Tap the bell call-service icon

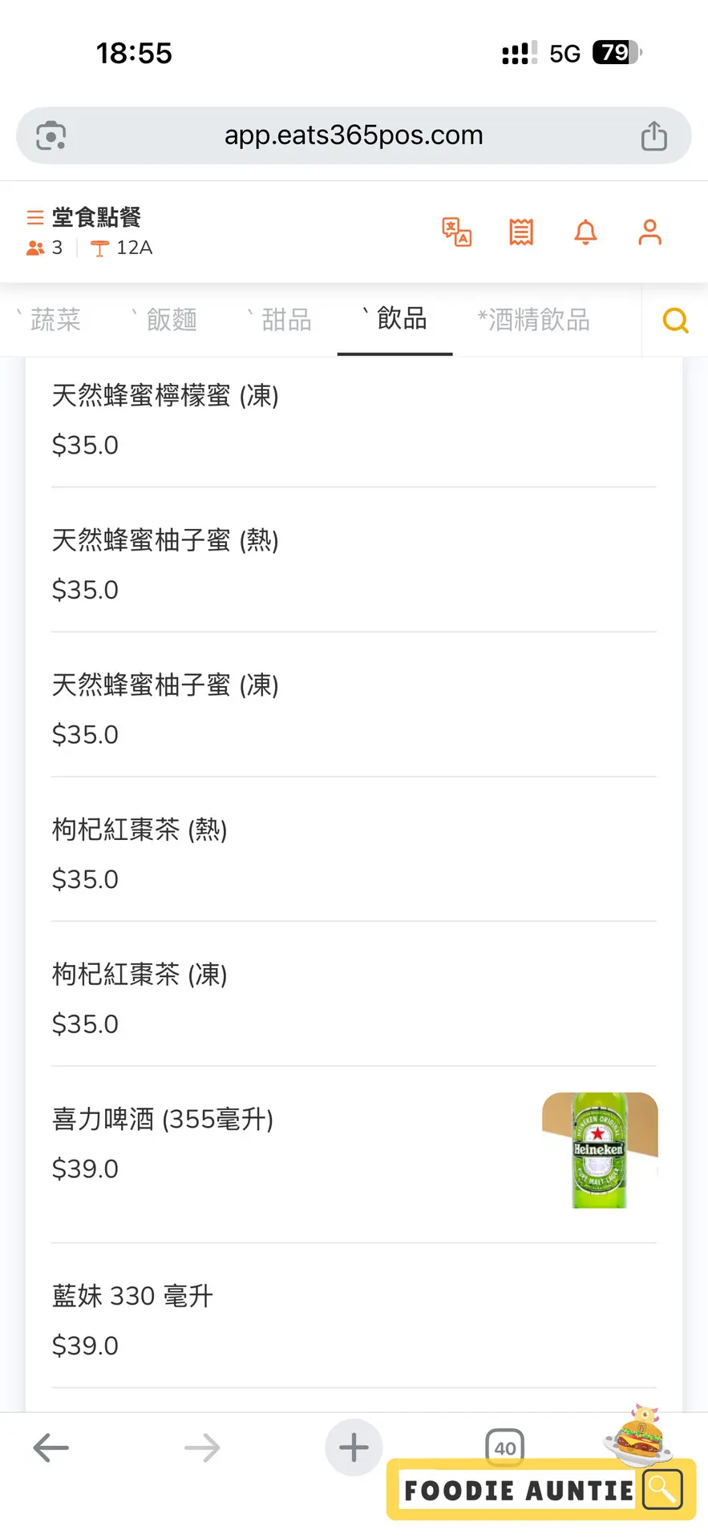click(586, 232)
